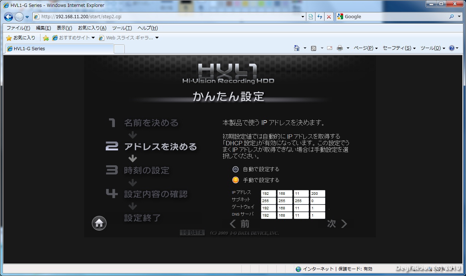Click the DNS サーバ field showing 1
466x276 pixels.
(318, 216)
